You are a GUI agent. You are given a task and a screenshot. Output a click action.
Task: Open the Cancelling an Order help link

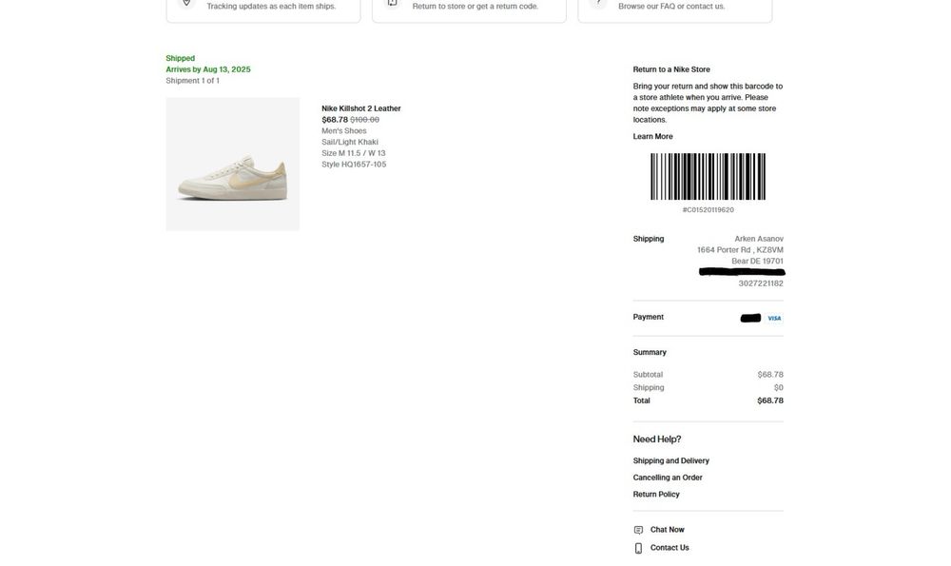click(668, 478)
